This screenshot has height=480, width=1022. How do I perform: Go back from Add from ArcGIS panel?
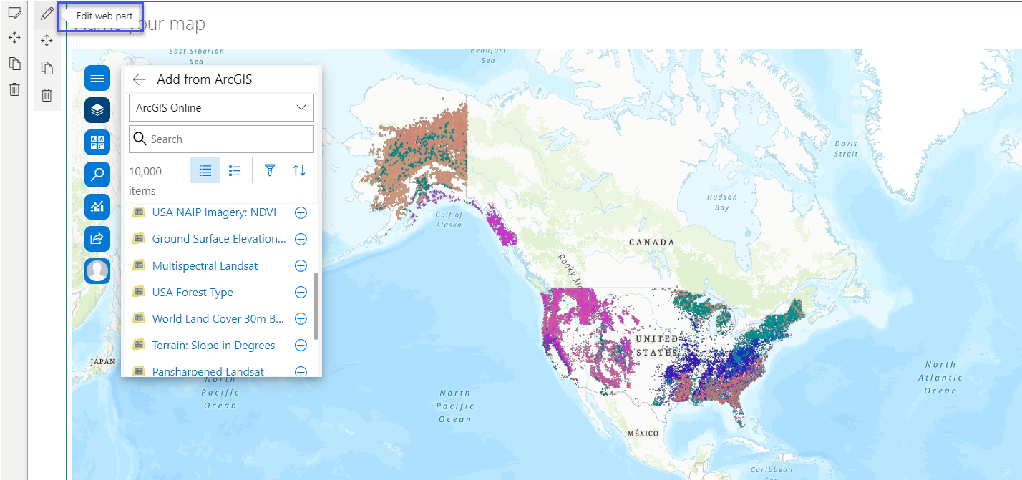point(139,79)
